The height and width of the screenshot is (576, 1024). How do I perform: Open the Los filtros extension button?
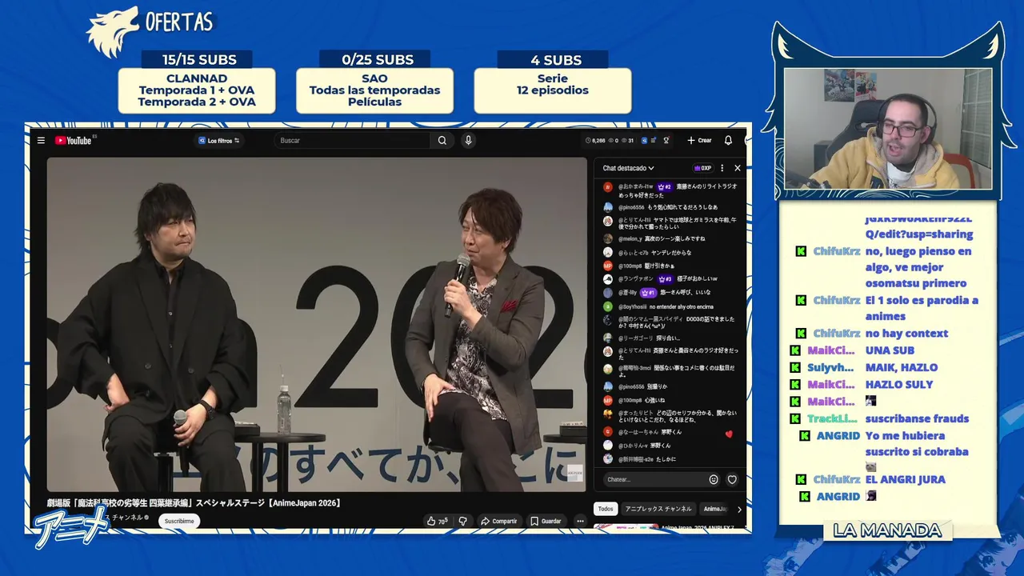(219, 140)
